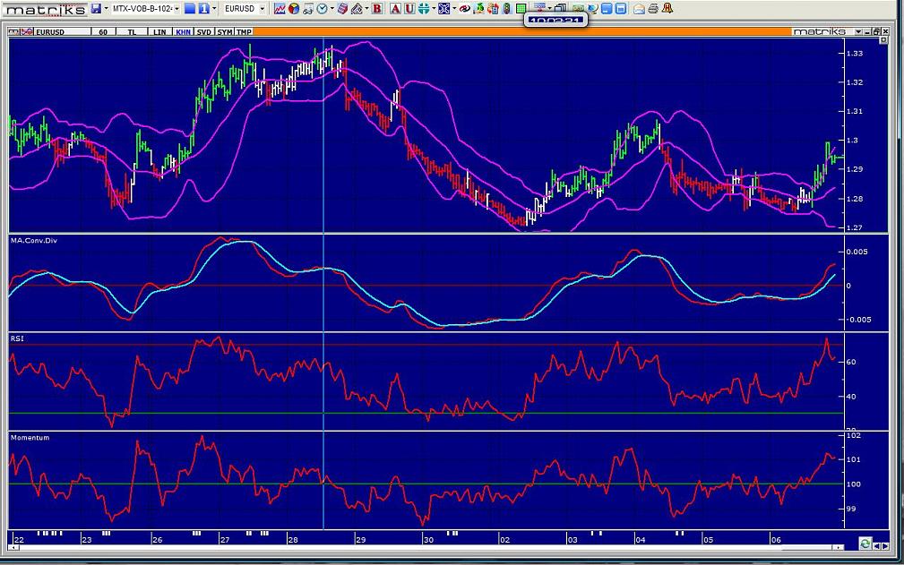This screenshot has width=904, height=565.
Task: Select the TMP tab in chart header
Action: [244, 31]
